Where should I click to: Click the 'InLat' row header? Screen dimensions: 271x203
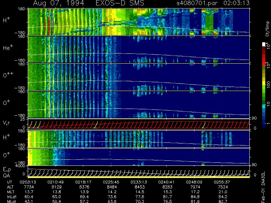click(x=12, y=197)
